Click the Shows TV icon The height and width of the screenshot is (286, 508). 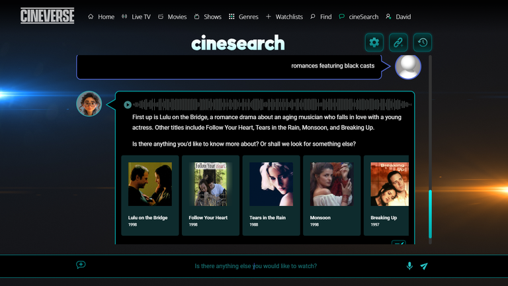[x=196, y=17]
